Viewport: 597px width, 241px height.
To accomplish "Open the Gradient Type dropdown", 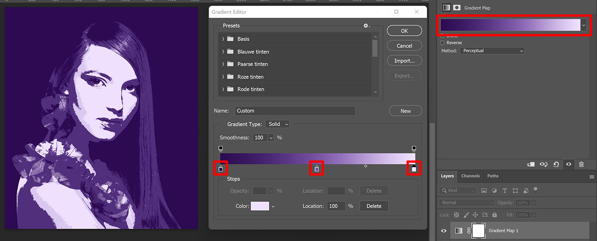I will click(277, 124).
